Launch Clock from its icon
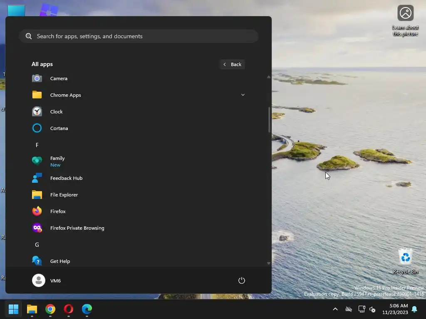The width and height of the screenshot is (426, 319). click(x=37, y=111)
